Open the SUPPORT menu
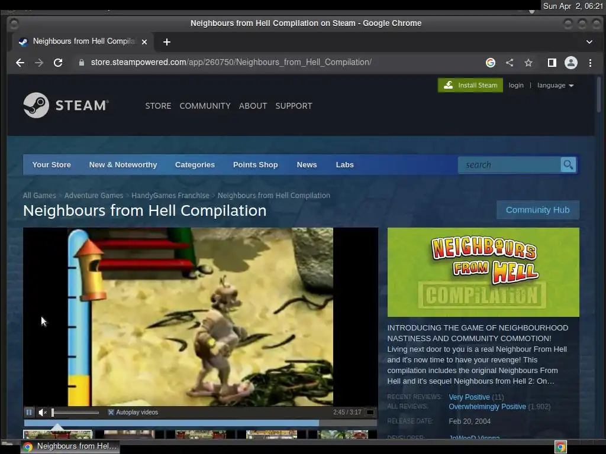Viewport: 606px width, 454px height. click(294, 106)
